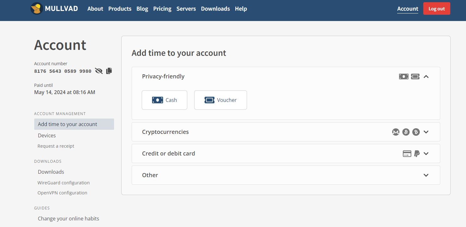Click the Credit or debit card title
The height and width of the screenshot is (227, 466).
168,154
